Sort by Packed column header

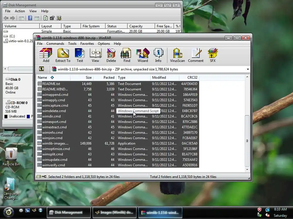pos(105,78)
